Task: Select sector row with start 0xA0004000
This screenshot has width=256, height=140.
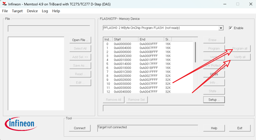Action: 148,48
